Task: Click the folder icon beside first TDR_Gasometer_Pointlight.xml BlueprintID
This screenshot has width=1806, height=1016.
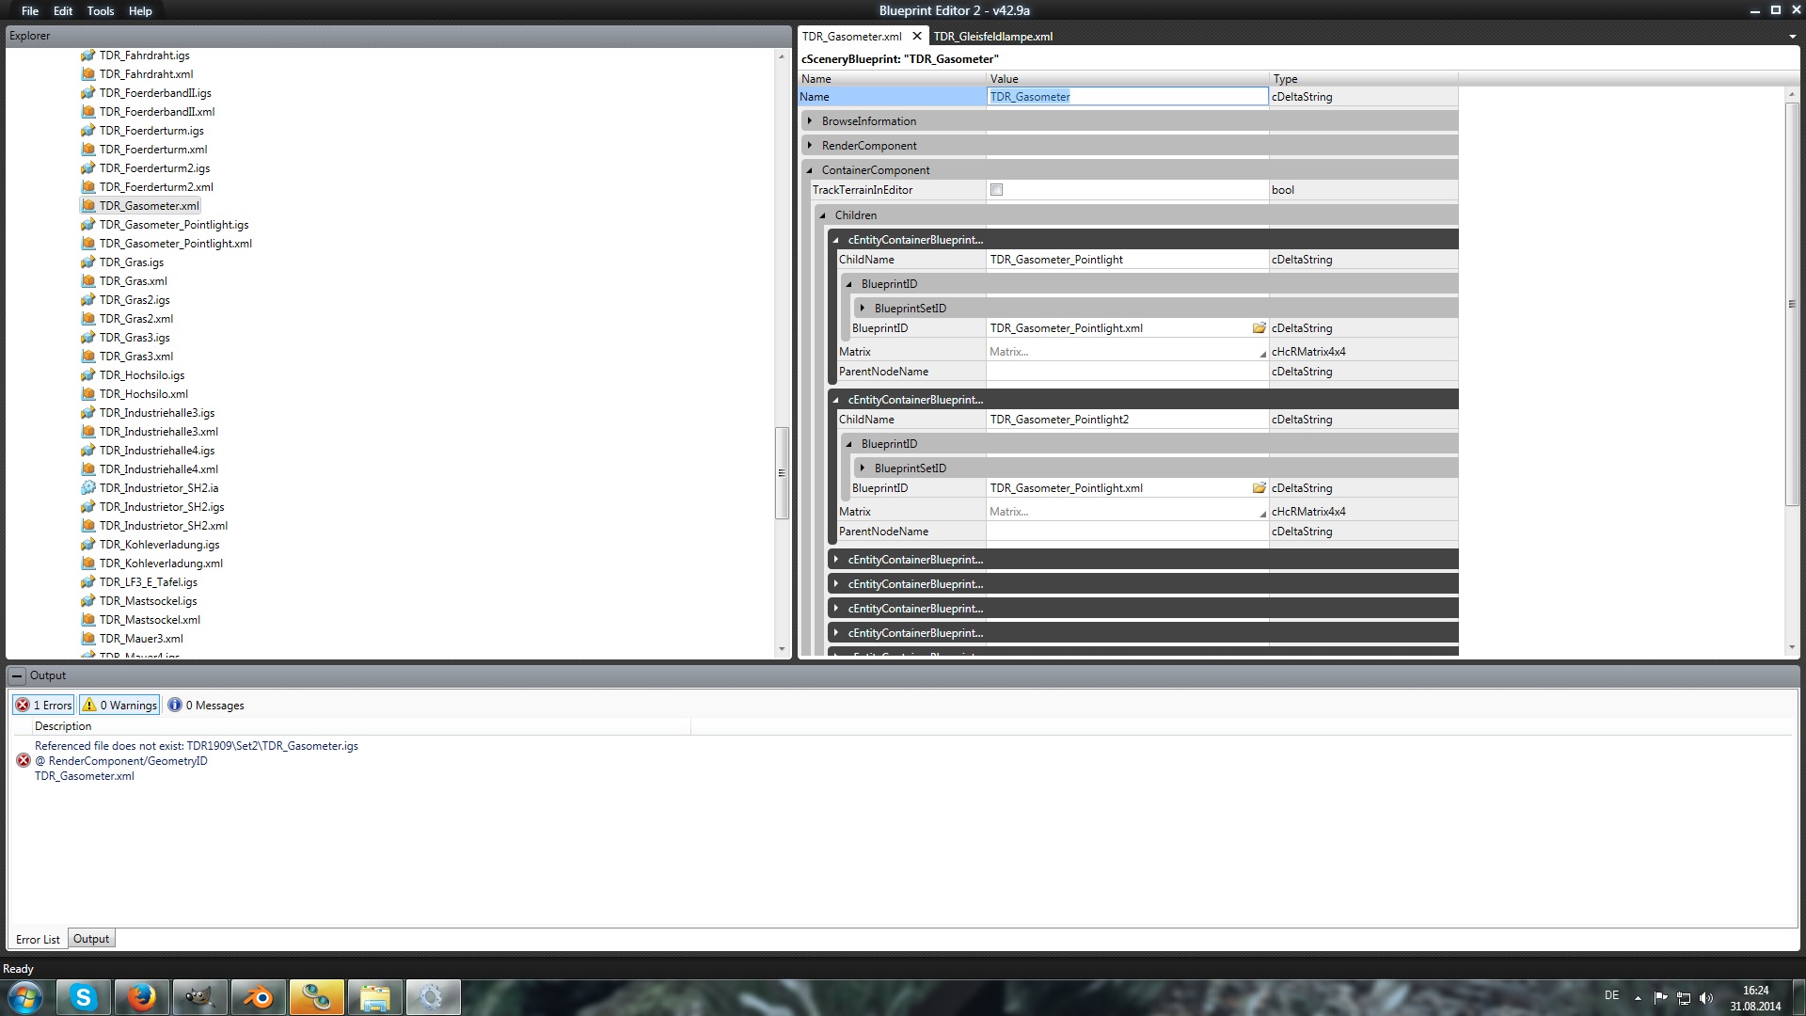Action: [1259, 328]
